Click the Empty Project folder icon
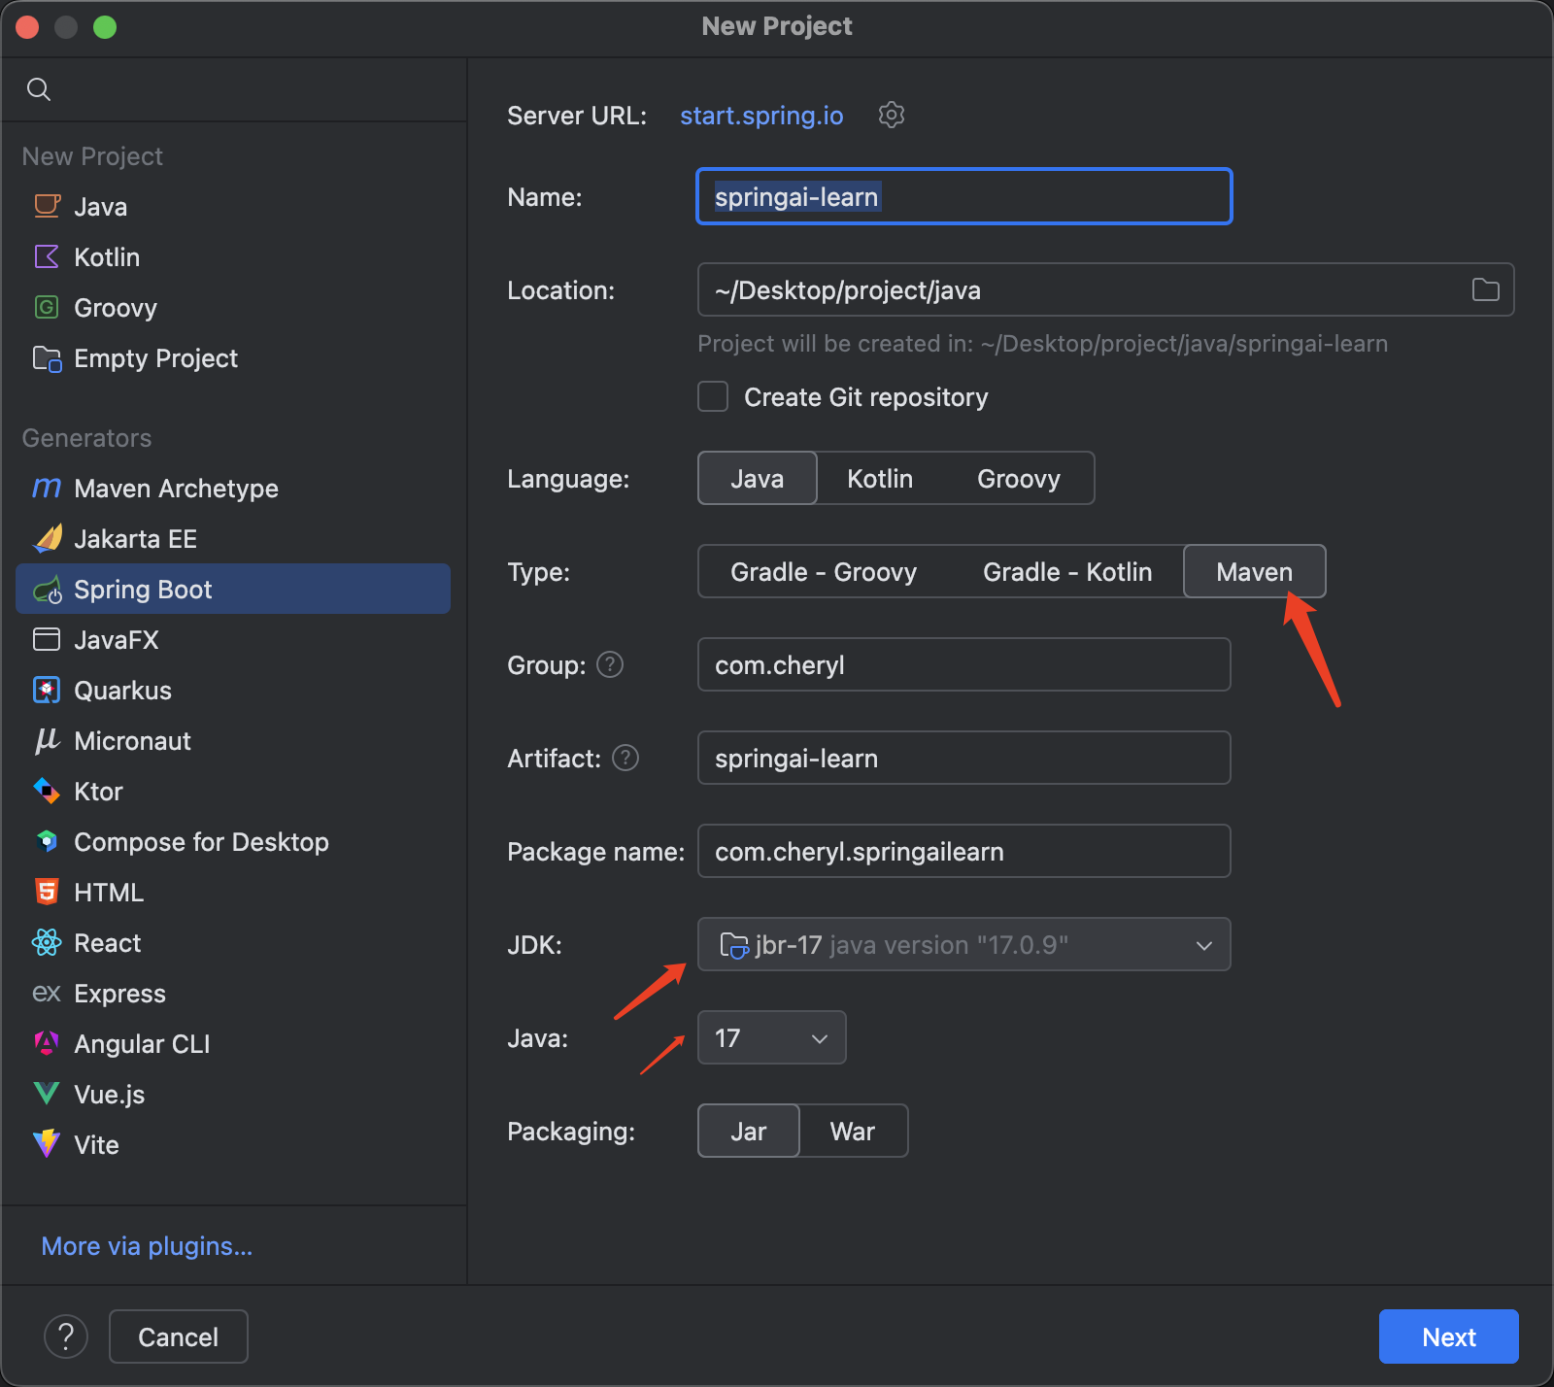 click(x=47, y=358)
